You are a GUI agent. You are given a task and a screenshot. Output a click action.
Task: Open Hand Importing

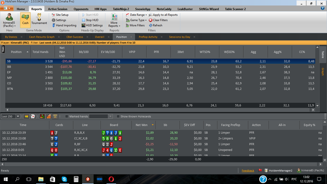pos(64,25)
